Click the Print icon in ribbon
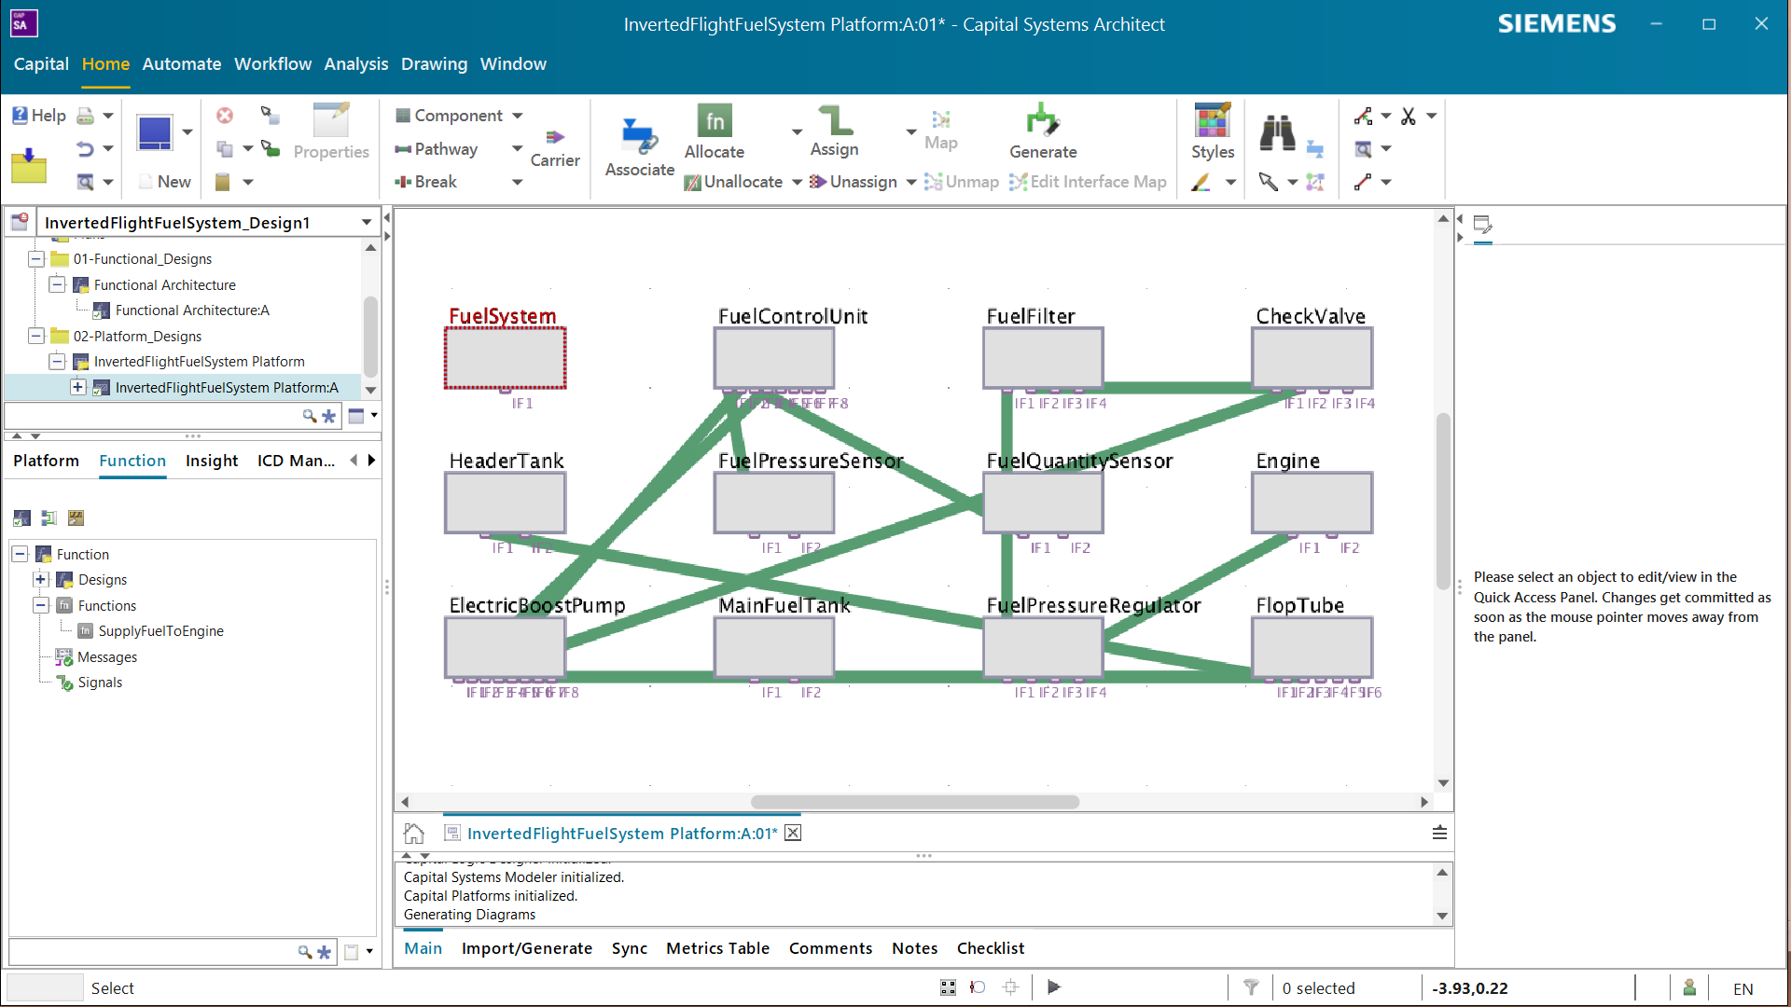Viewport: 1791px width, 1007px height. 85,116
